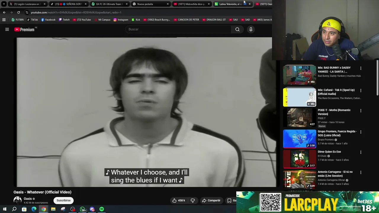
Task: Play the Bad Bunny x Daddy Yankee mix thumbnail
Action: [299, 75]
